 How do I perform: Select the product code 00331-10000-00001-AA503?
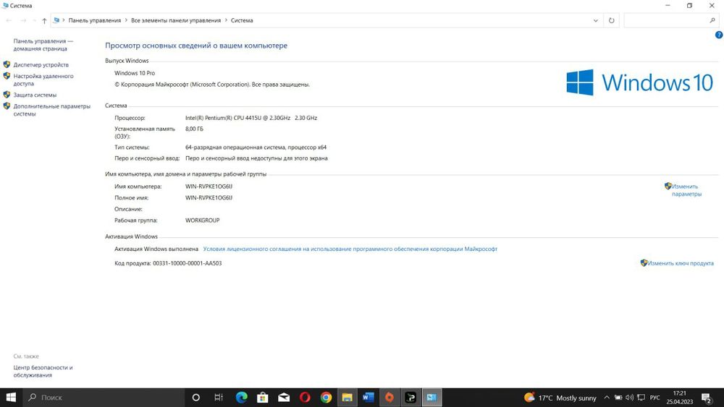[187, 263]
